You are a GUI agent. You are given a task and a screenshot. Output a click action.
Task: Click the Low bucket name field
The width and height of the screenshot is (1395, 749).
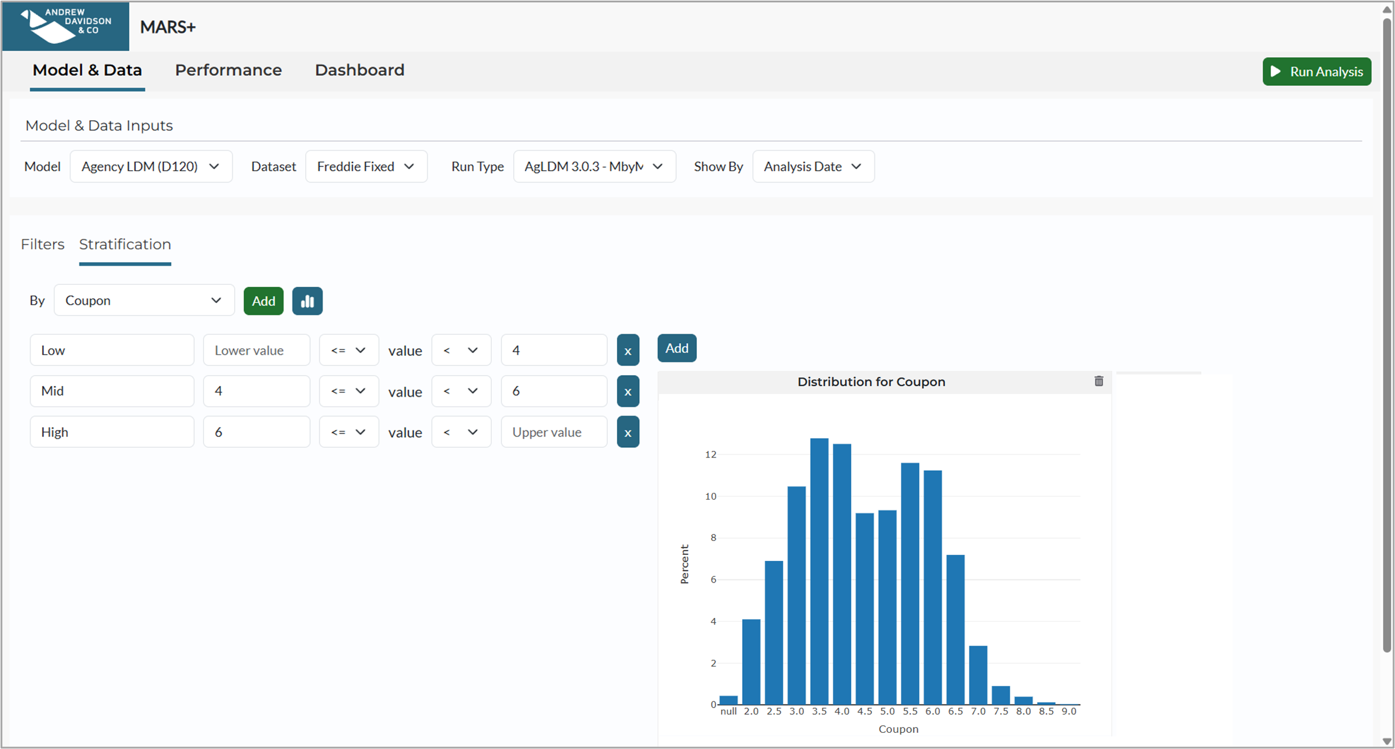click(x=112, y=350)
